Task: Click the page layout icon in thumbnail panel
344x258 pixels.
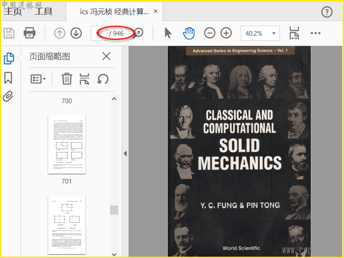Action: (x=84, y=79)
